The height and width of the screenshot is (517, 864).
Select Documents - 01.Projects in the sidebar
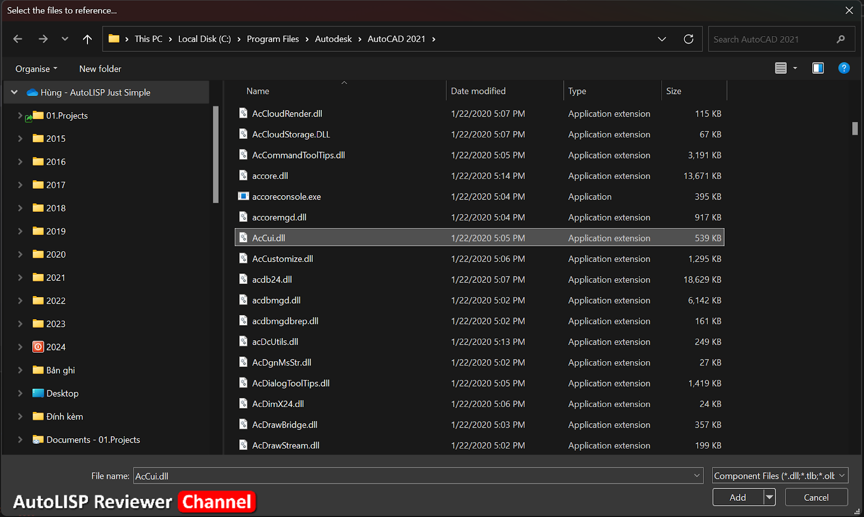point(86,440)
